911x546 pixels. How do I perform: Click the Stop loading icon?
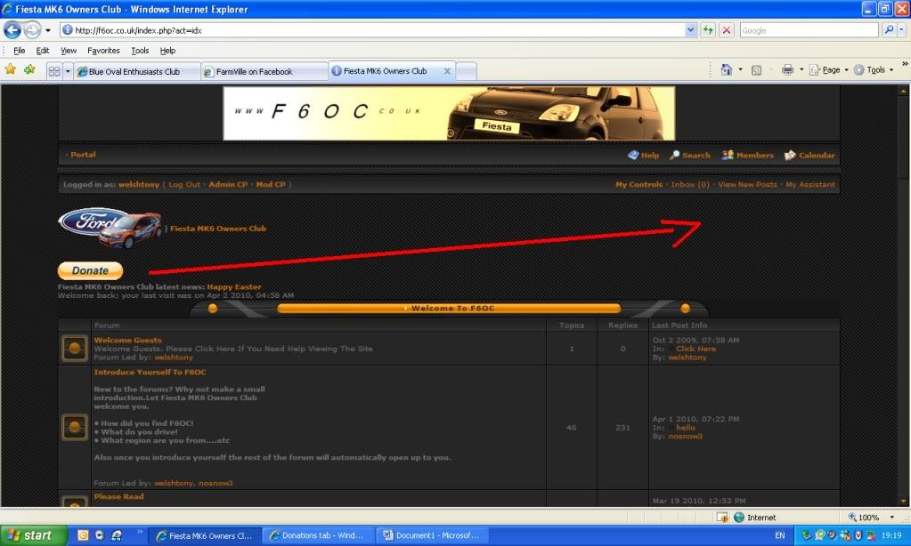coord(726,30)
